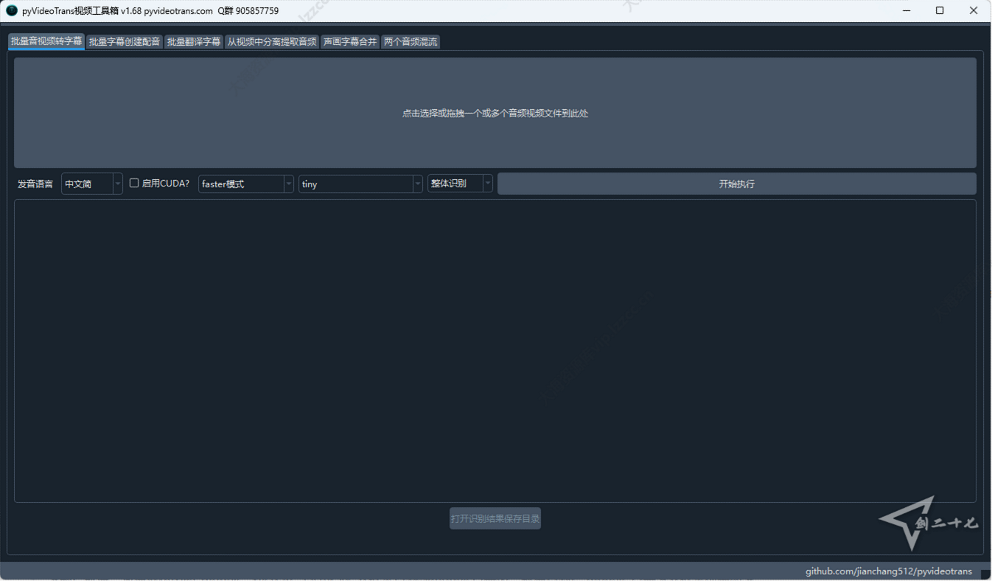This screenshot has width=992, height=581.
Task: Open the 批量翻译字幕 tab
Action: tap(194, 42)
